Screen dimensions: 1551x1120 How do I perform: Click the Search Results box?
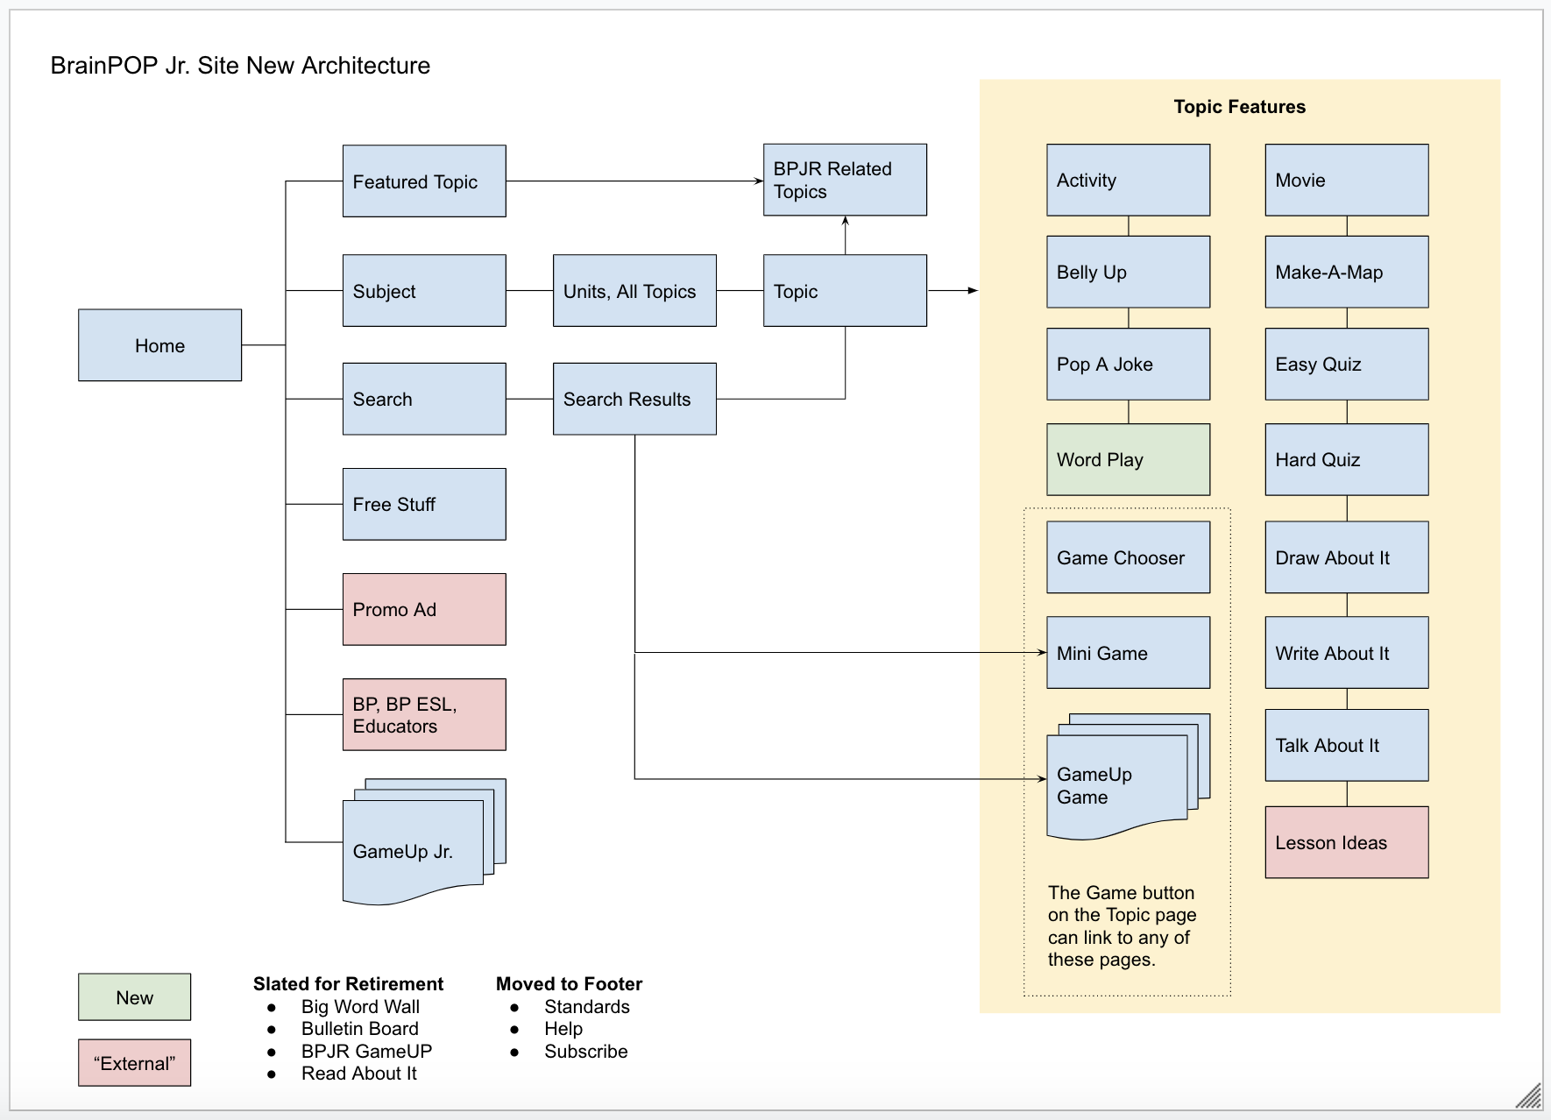point(634,399)
